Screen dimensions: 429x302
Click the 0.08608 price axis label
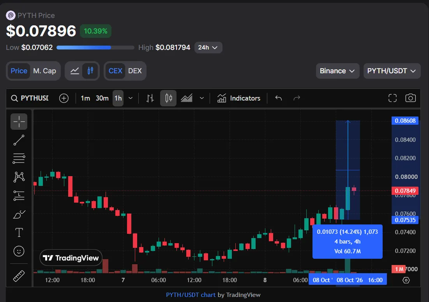[x=405, y=121]
